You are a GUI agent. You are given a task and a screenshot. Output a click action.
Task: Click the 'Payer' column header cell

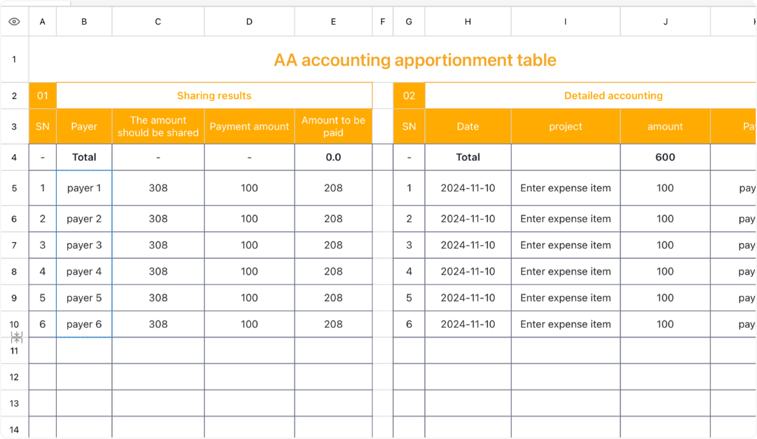pyautogui.click(x=84, y=126)
